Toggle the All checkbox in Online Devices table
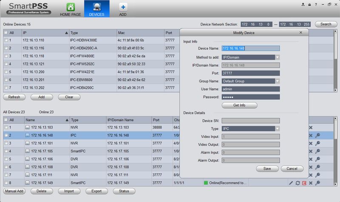Screen dimensions: 340x202 [x=6, y=32]
